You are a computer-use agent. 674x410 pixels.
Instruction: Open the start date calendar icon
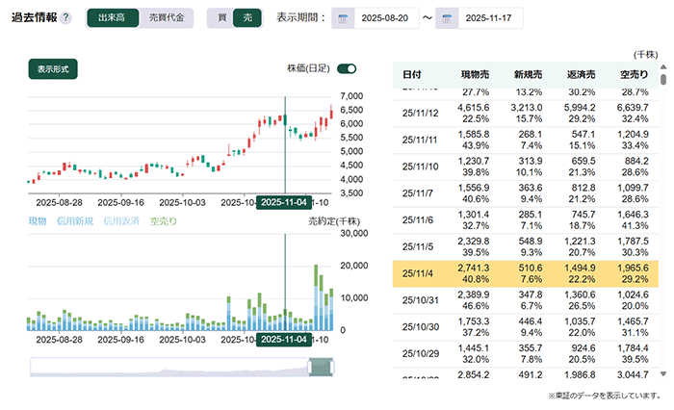click(x=343, y=18)
